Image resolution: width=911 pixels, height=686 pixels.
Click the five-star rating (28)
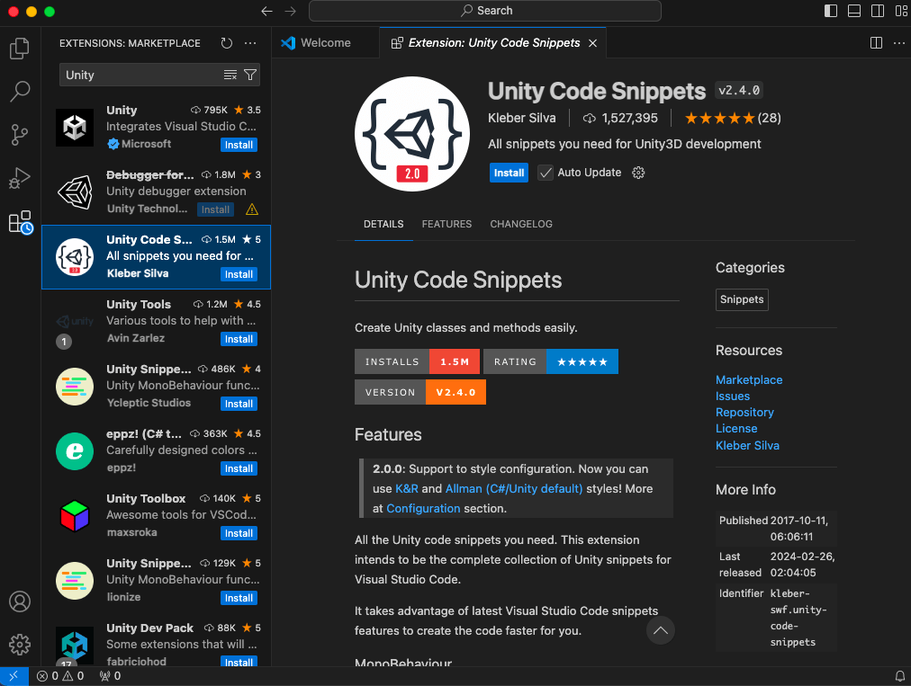click(x=733, y=119)
